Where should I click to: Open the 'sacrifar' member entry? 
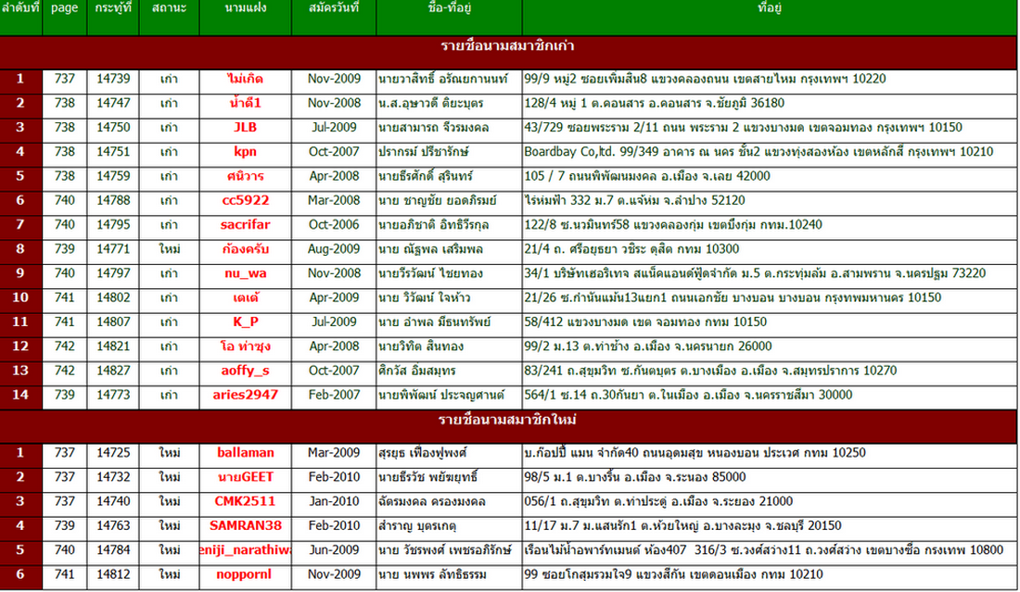pyautogui.click(x=245, y=224)
